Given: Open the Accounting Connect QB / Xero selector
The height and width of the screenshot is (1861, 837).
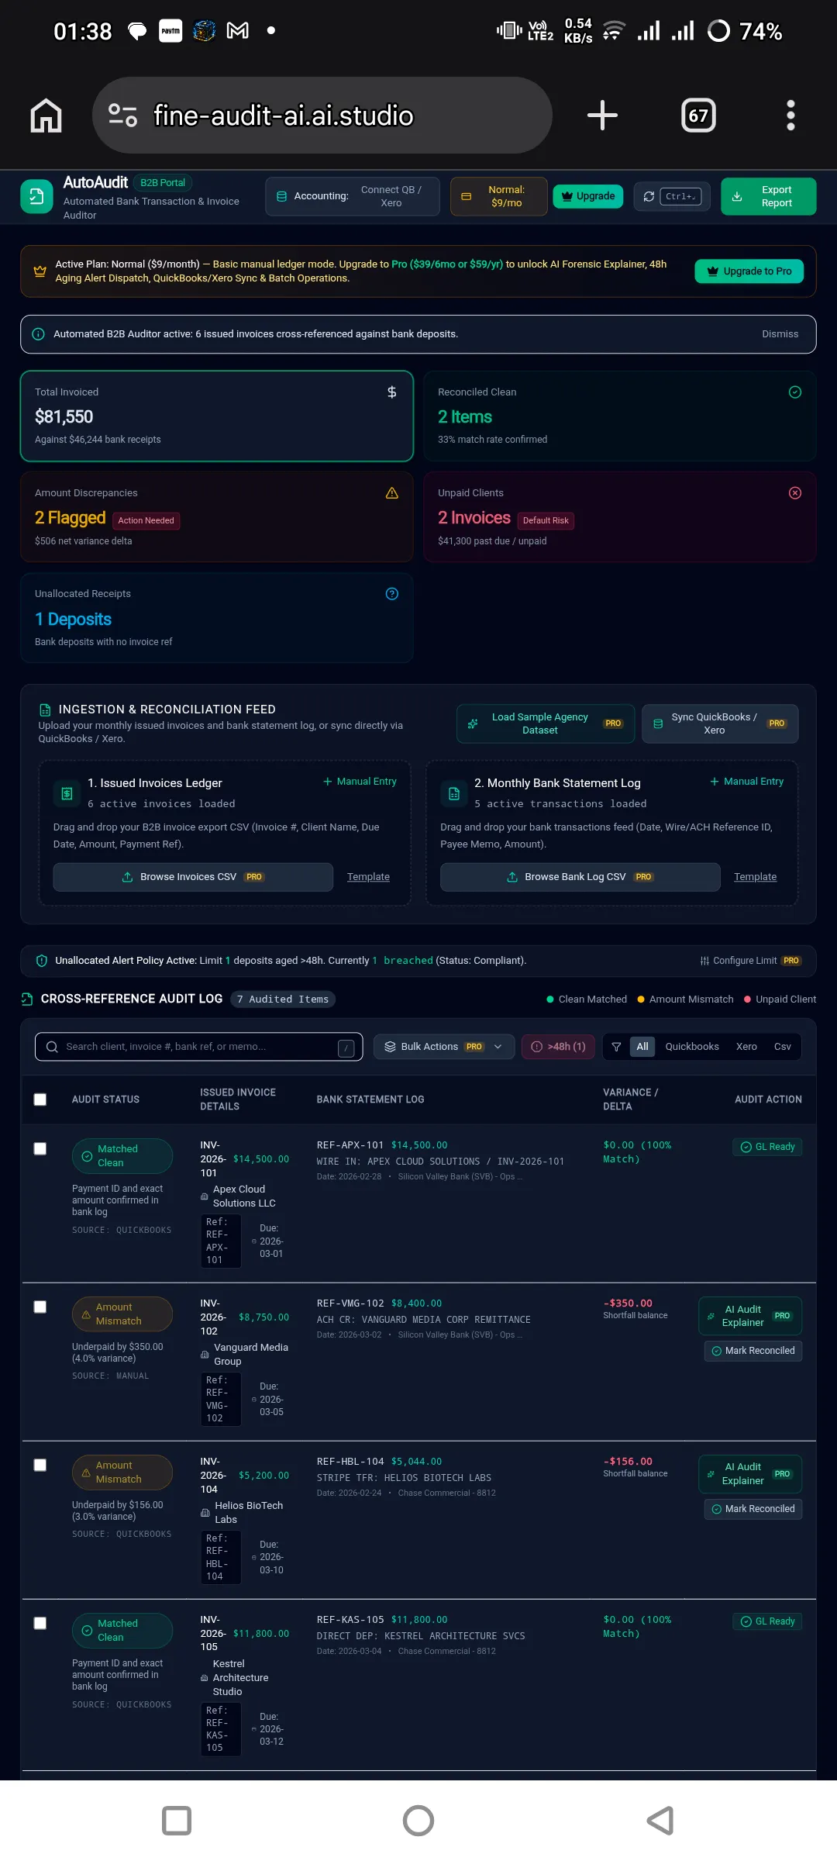Looking at the screenshot, I should pos(353,196).
